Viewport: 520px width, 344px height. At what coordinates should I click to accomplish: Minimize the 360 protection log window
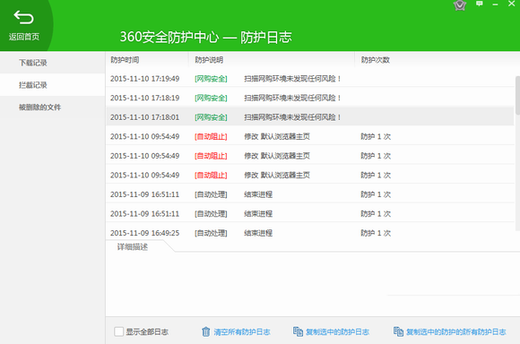click(x=496, y=4)
